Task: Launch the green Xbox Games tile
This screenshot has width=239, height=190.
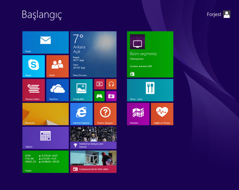Action: pyautogui.click(x=99, y=96)
